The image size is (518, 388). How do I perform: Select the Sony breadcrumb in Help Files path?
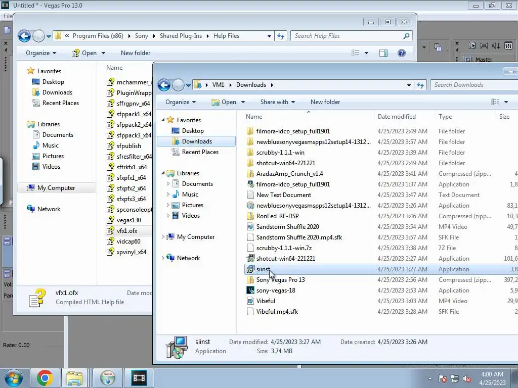[142, 36]
